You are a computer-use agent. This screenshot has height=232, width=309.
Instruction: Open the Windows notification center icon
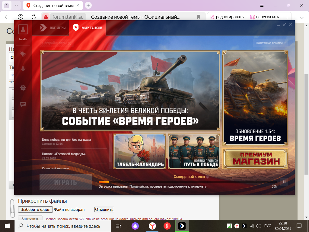pyautogui.click(x=299, y=226)
